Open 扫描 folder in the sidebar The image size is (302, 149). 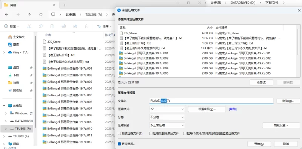(x=14, y=83)
